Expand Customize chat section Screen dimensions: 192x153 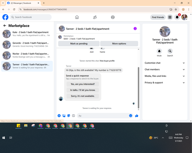pos(165,63)
